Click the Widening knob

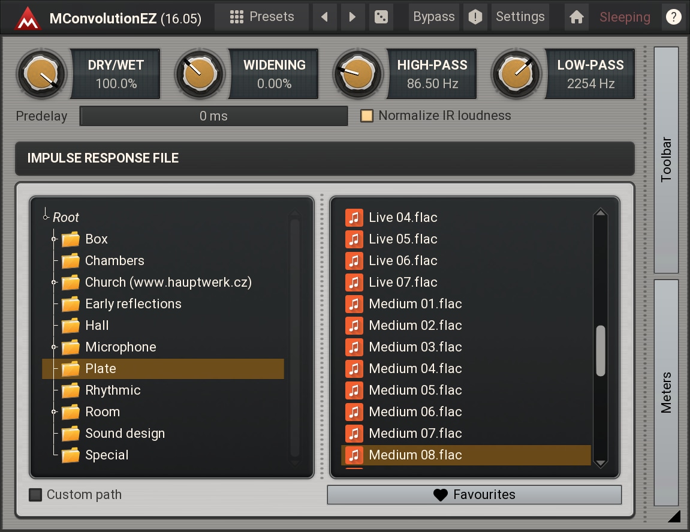point(200,74)
